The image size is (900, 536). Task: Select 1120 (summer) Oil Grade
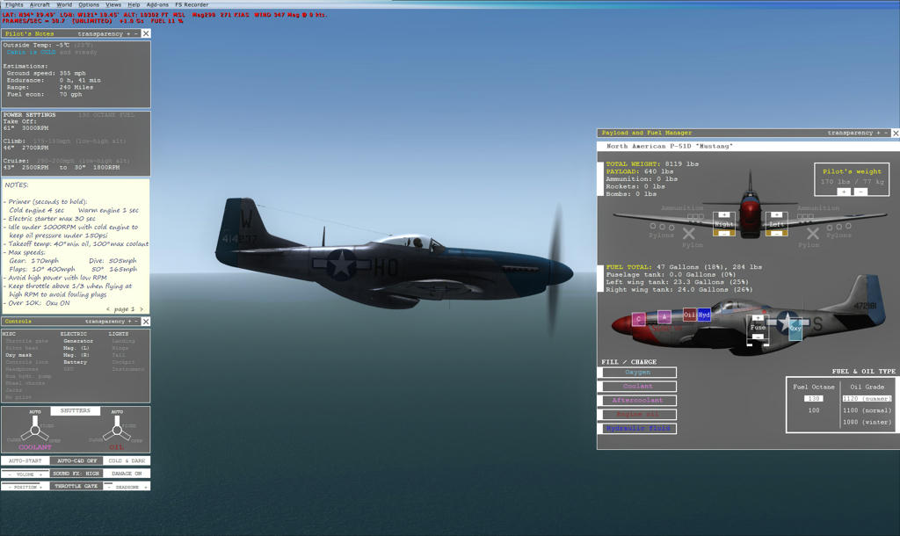point(867,398)
